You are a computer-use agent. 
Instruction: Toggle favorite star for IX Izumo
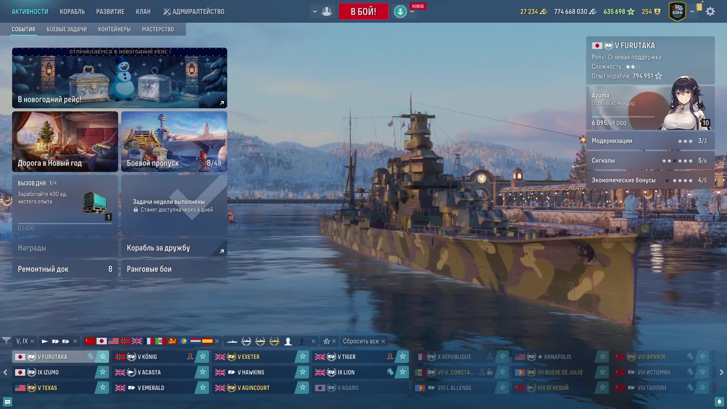(103, 372)
